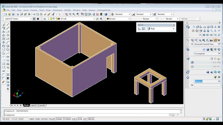Viewport: 223px width, 125px height.
Task: Toggle OSNAP in status bar
Action: click(59, 119)
